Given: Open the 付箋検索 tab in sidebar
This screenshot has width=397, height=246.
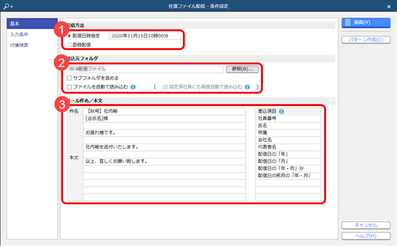Looking at the screenshot, I should (x=20, y=46).
